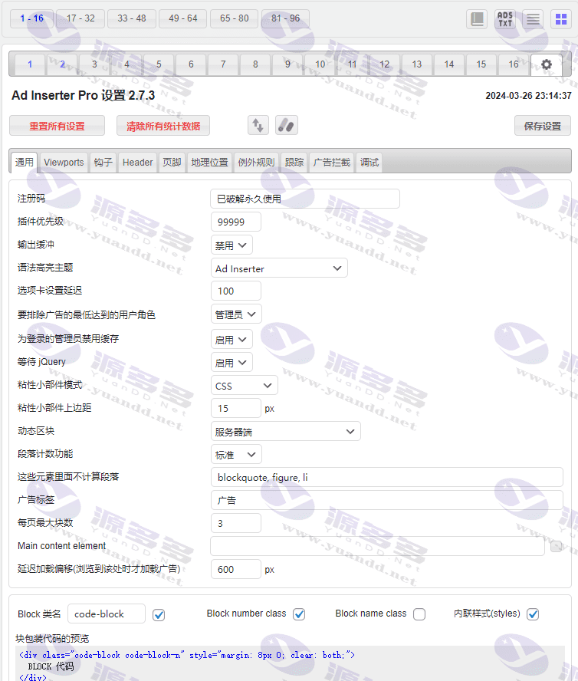Viewport: 578px width, 681px height.
Task: Open the documentation book icon
Action: pos(478,19)
